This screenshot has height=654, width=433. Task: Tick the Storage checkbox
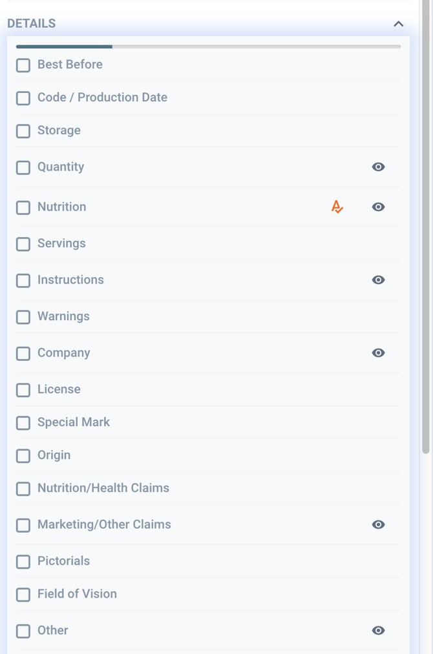(23, 131)
